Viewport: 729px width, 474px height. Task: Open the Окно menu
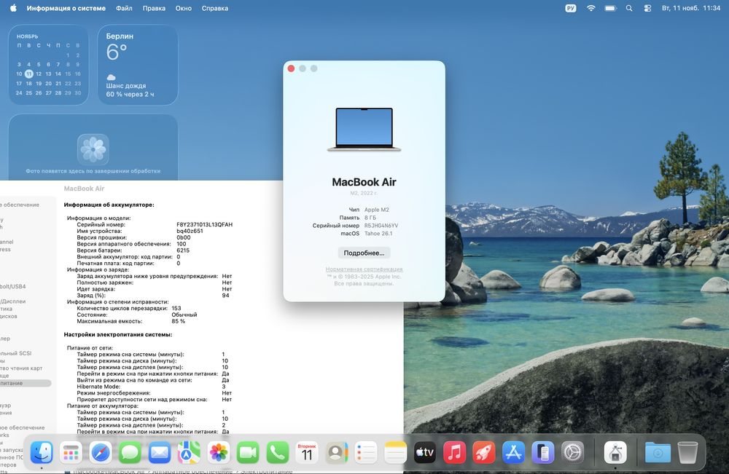tap(184, 8)
